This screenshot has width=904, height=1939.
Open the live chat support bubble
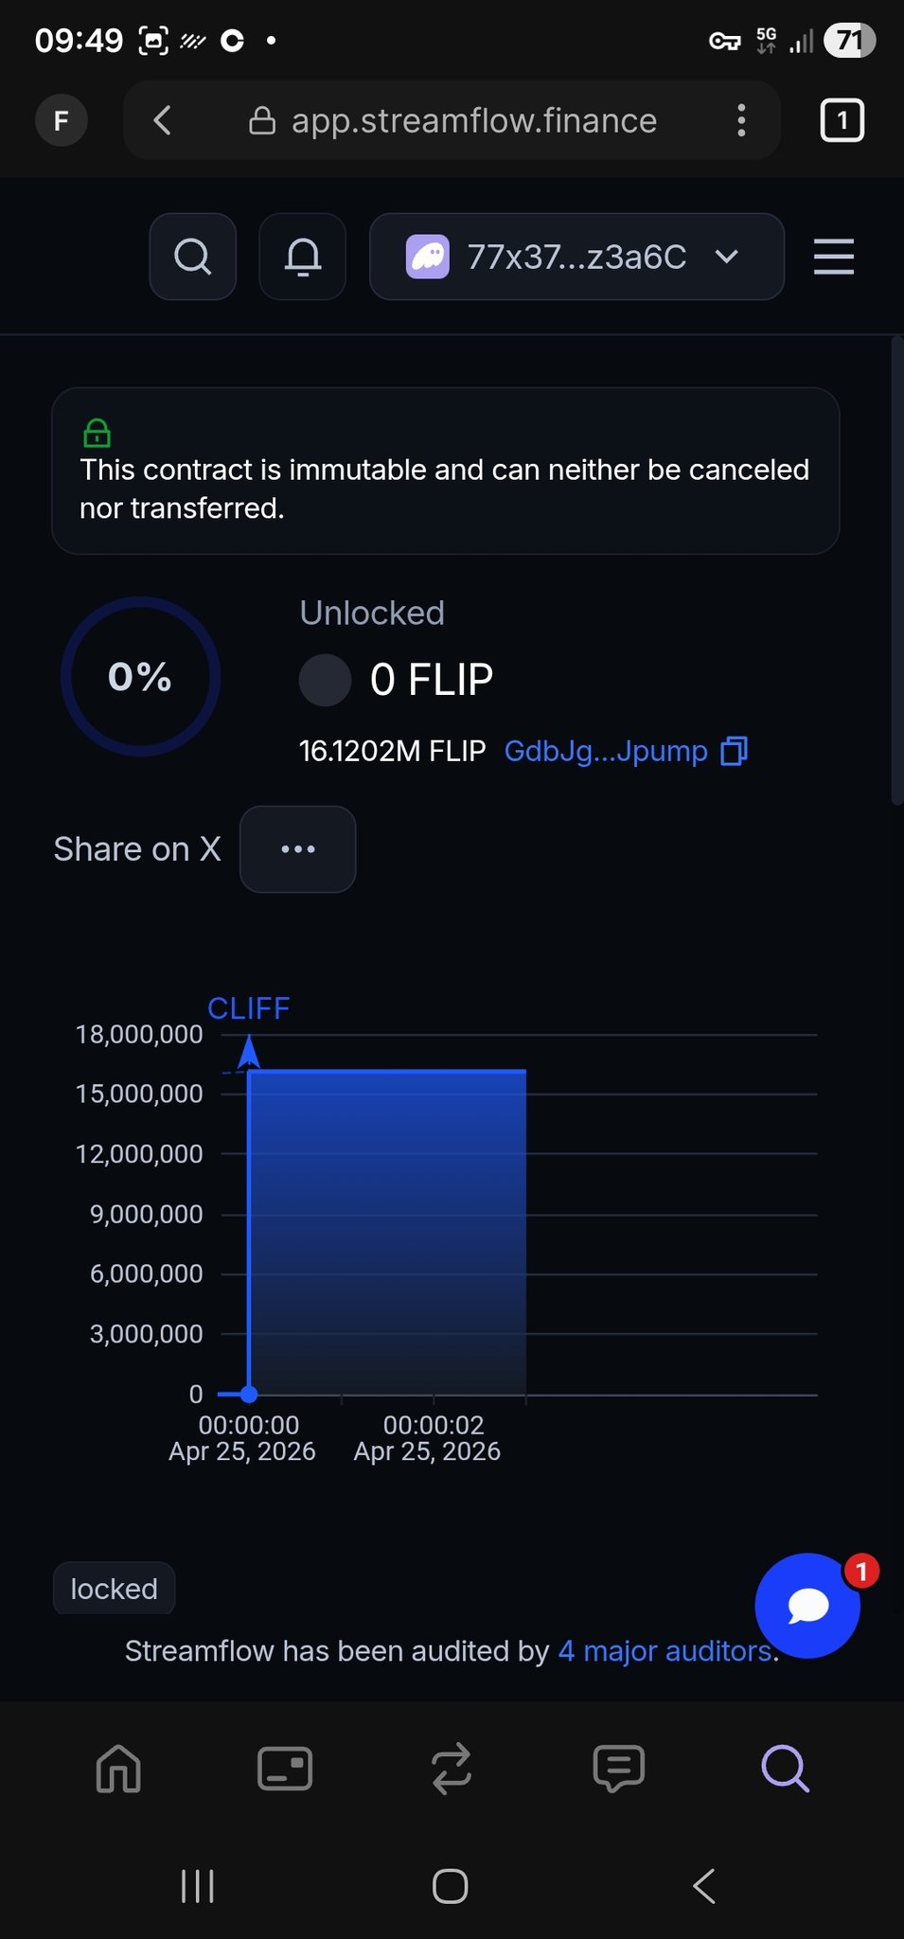tap(807, 1606)
